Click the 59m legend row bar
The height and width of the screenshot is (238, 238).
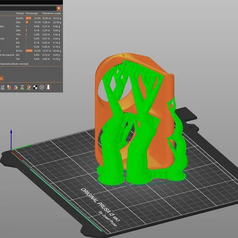pos(27,22)
